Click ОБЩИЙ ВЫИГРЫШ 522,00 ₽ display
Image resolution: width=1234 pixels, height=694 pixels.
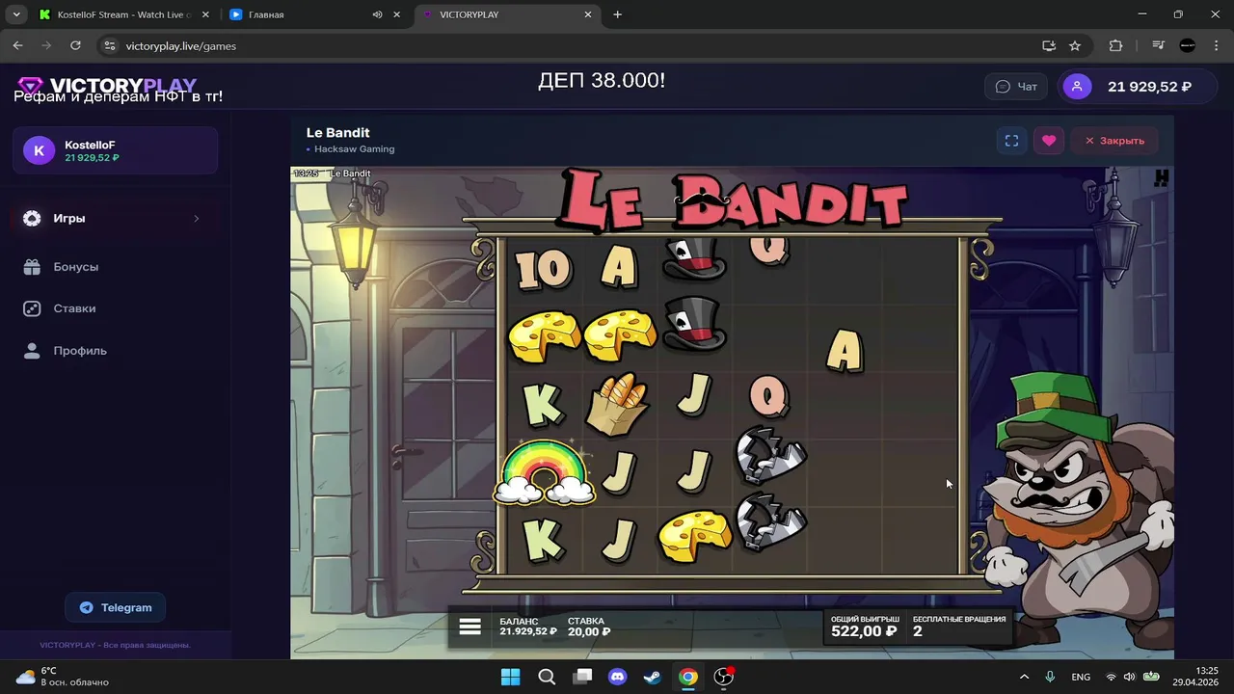point(864,627)
